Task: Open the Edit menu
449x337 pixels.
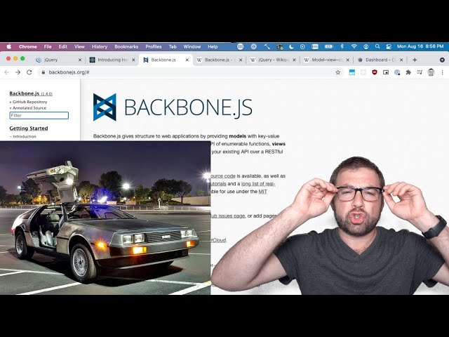Action: [62, 46]
